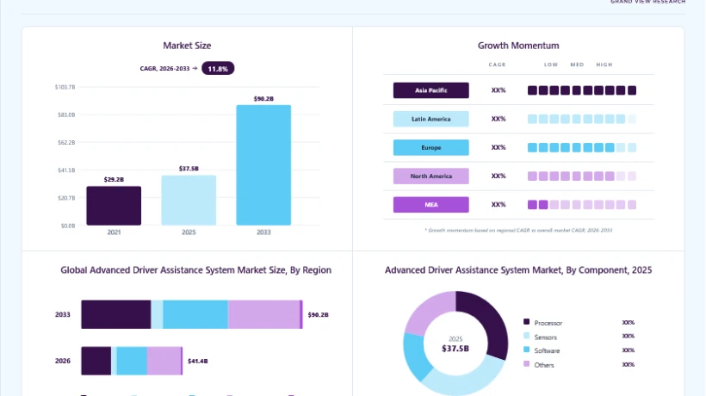706x396 pixels.
Task: Click the $90.2B label beside 2033 stacked bar
Action: tap(318, 315)
